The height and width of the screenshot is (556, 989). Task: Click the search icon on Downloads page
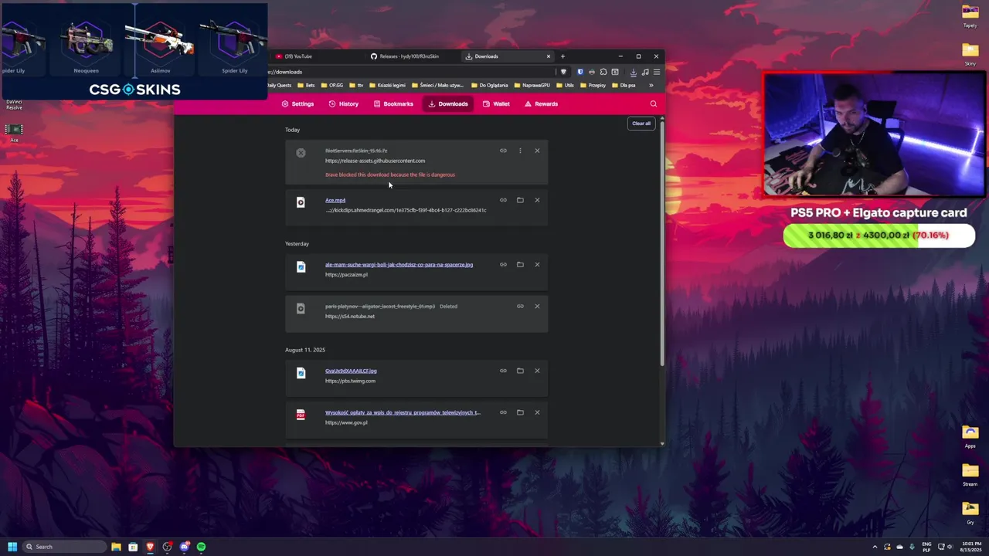(x=654, y=103)
